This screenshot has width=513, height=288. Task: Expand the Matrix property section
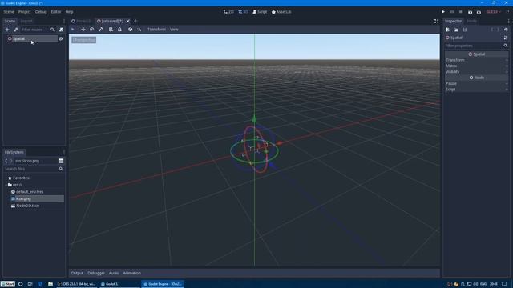476,66
